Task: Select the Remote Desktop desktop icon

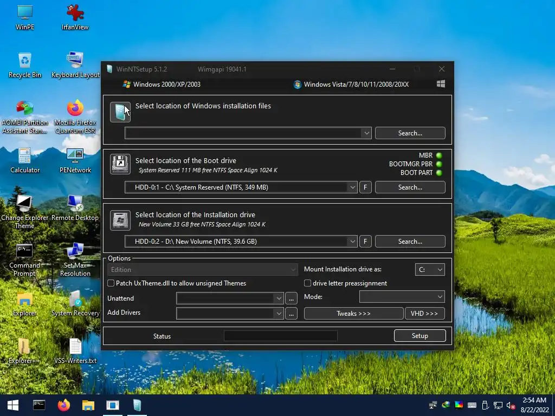Action: pyautogui.click(x=75, y=208)
